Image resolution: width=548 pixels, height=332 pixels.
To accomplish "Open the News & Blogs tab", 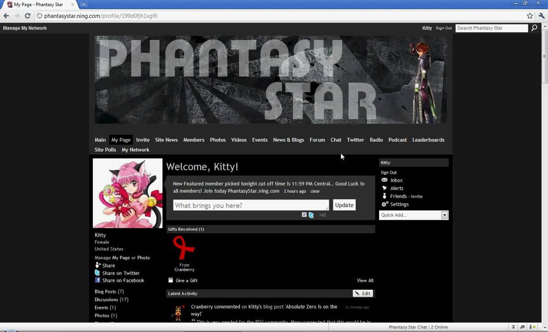I will [288, 140].
